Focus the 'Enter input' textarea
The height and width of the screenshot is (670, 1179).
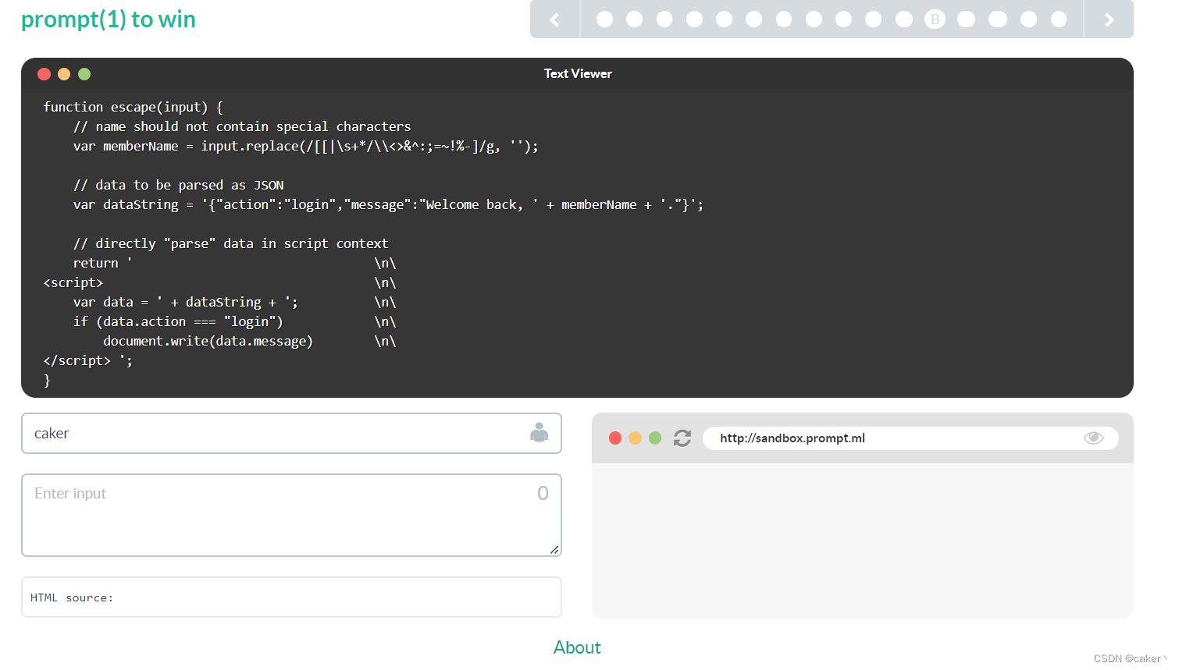pos(291,515)
